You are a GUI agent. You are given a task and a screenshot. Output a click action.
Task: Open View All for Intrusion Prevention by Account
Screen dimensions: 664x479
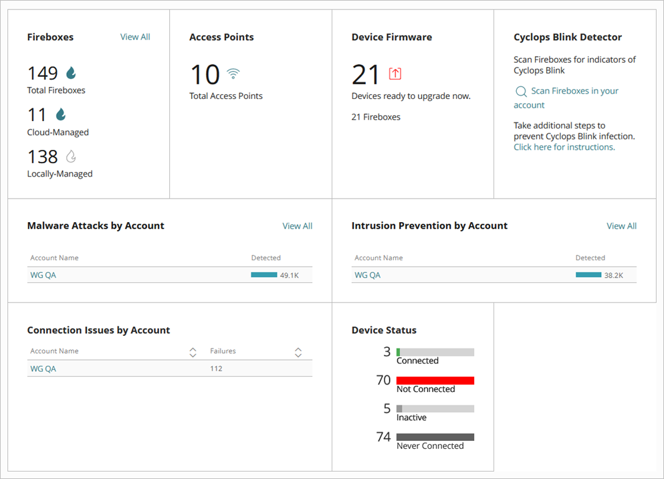(621, 225)
